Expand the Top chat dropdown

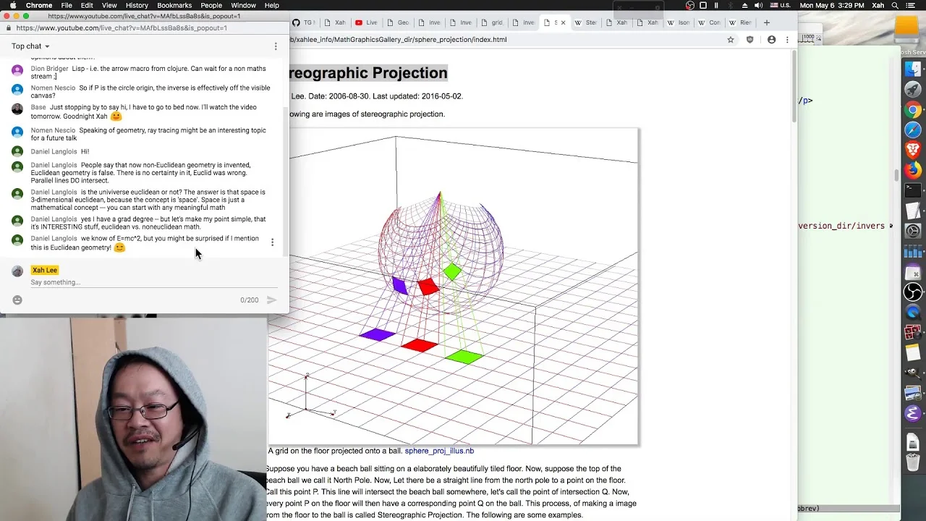(x=30, y=46)
